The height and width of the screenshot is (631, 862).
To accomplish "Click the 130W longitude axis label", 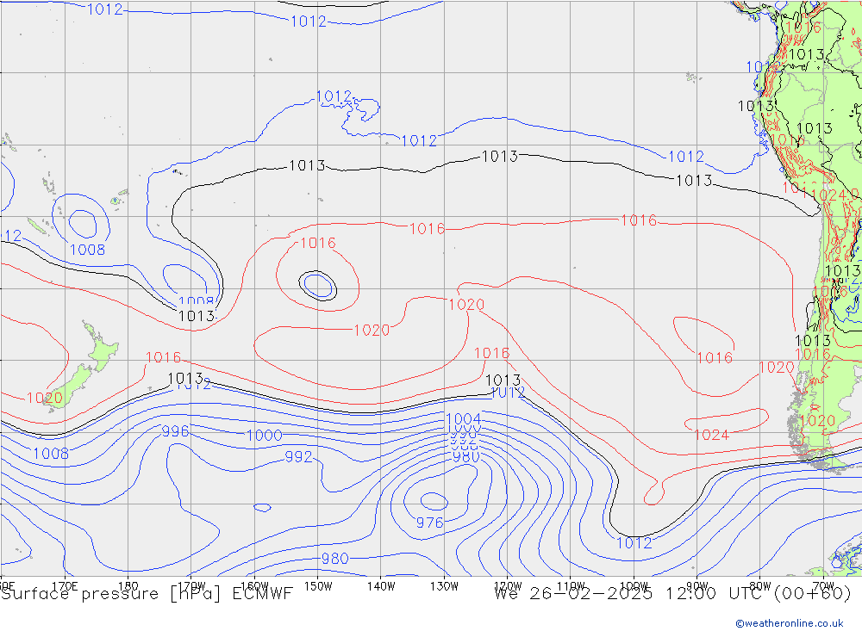I will pos(444,586).
